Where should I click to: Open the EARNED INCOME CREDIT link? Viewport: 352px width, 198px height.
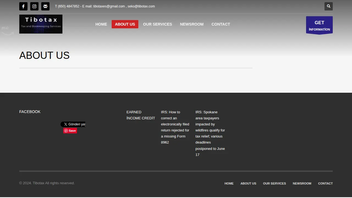click(x=141, y=115)
